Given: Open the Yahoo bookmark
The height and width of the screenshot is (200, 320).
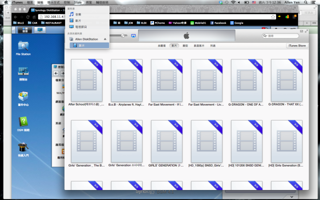Looking at the screenshot, I should coord(177,23).
